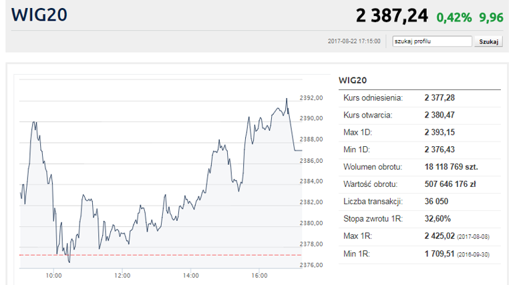525x285 pixels.
Task: Click the green 0,42% change value
Action: 454,17
